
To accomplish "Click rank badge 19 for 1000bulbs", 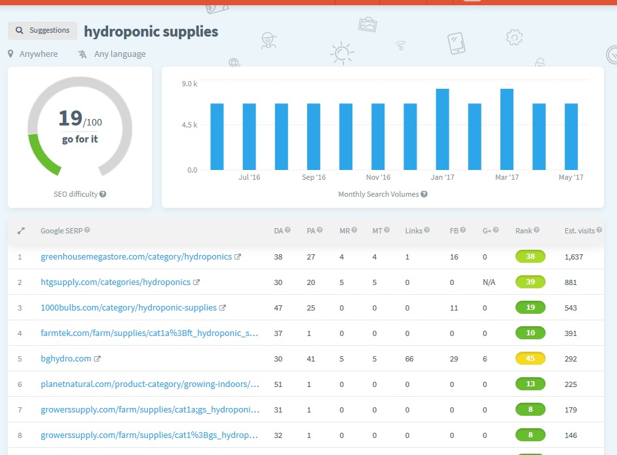I will tap(530, 307).
